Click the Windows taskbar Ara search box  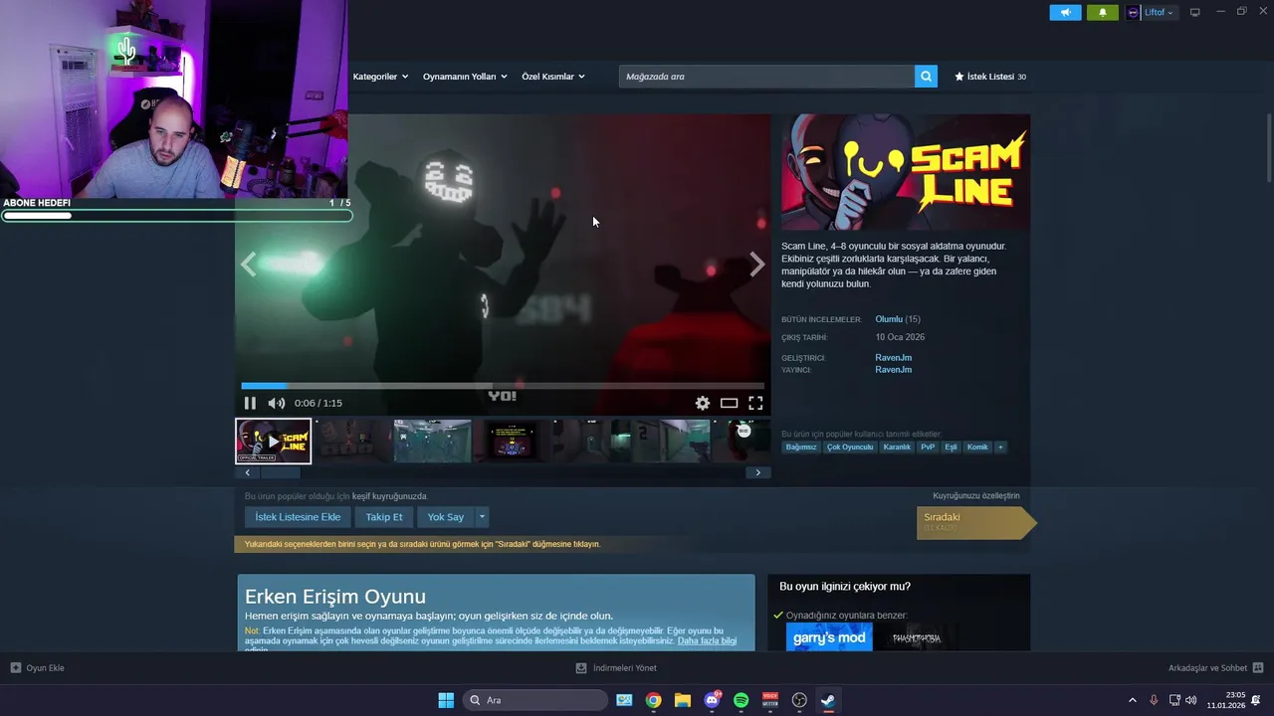(x=535, y=700)
